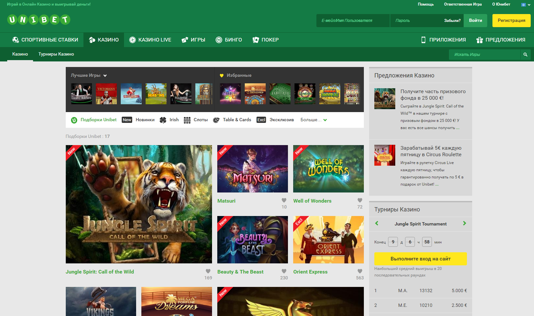Click the yellow heart Избранные icon
534x316 pixels.
pyautogui.click(x=222, y=75)
